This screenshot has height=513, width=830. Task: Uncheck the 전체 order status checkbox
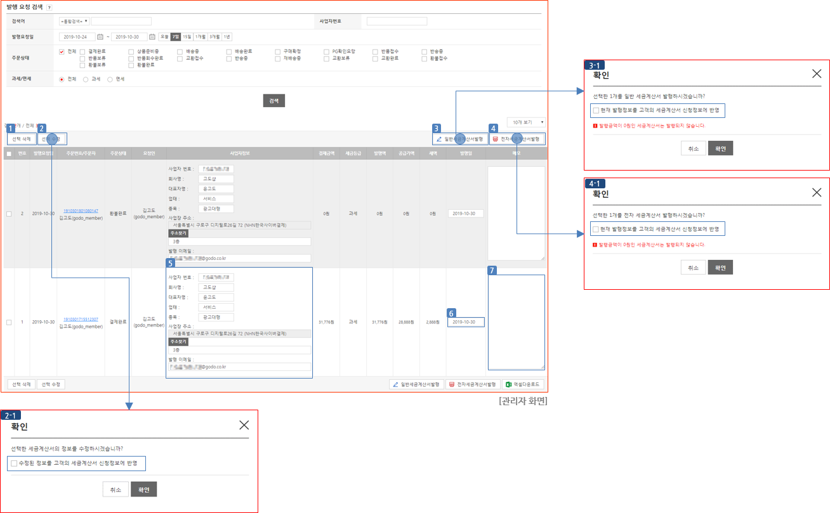point(62,51)
